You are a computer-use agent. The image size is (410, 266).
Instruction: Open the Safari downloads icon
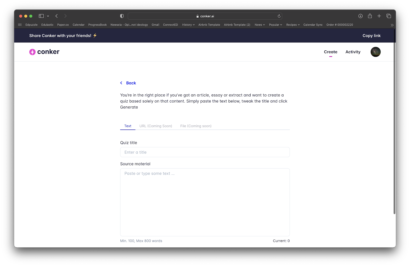pos(360,16)
